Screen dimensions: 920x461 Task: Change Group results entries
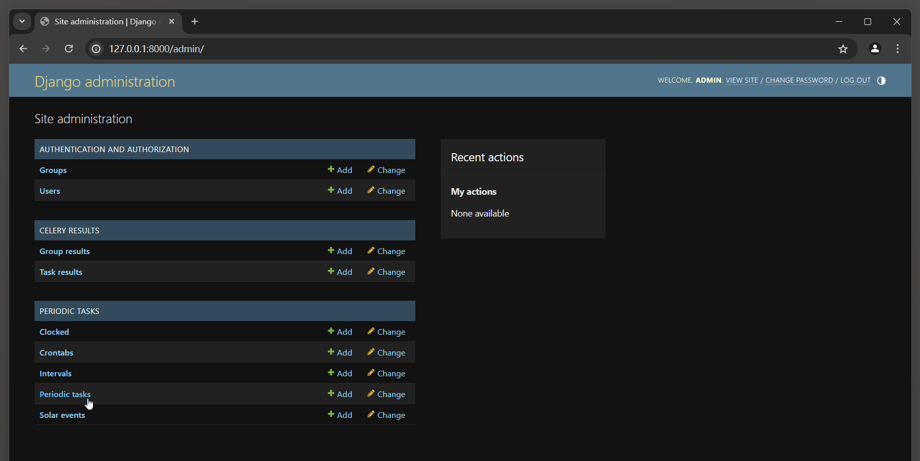(386, 251)
